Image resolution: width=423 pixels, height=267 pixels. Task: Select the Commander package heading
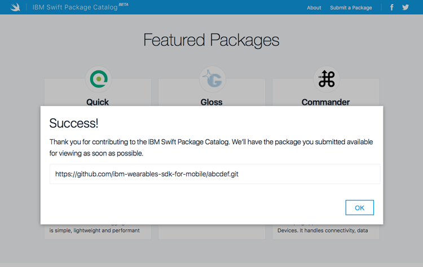click(x=325, y=102)
